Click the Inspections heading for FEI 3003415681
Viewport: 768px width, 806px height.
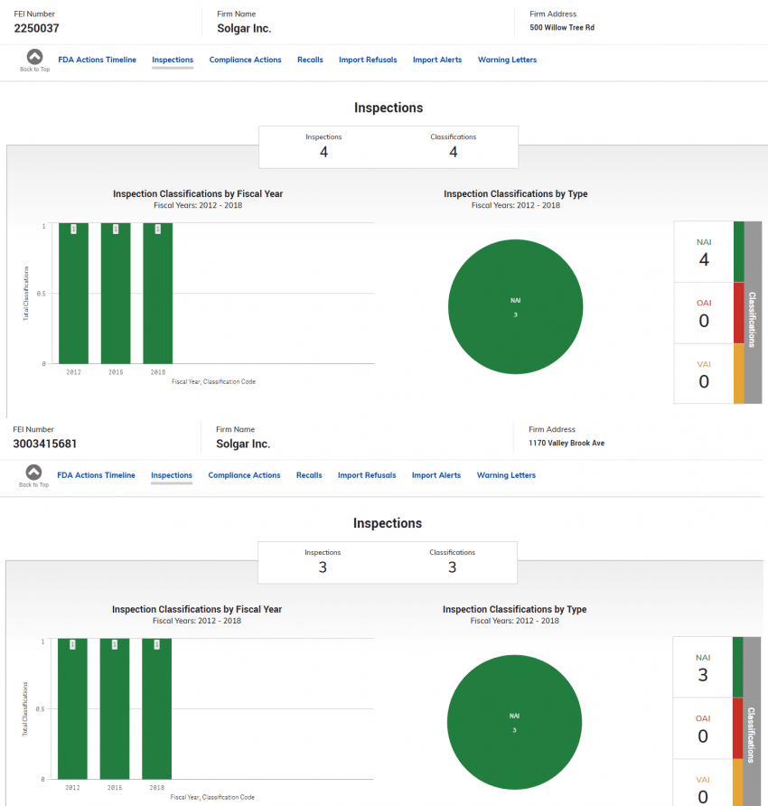pos(388,523)
